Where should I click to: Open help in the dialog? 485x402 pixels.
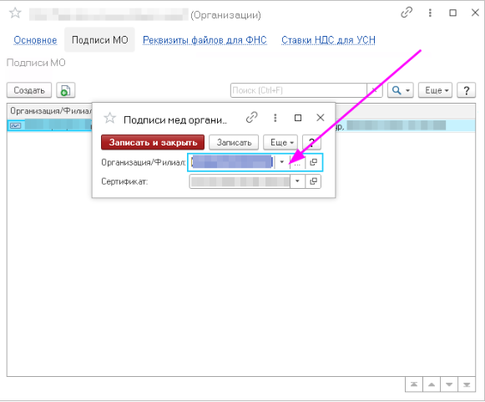click(311, 142)
